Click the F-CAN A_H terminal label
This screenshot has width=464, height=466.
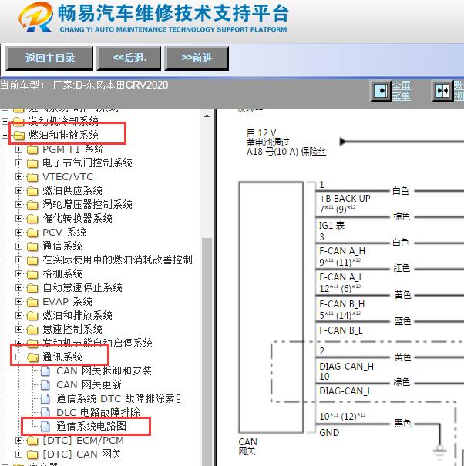point(342,251)
